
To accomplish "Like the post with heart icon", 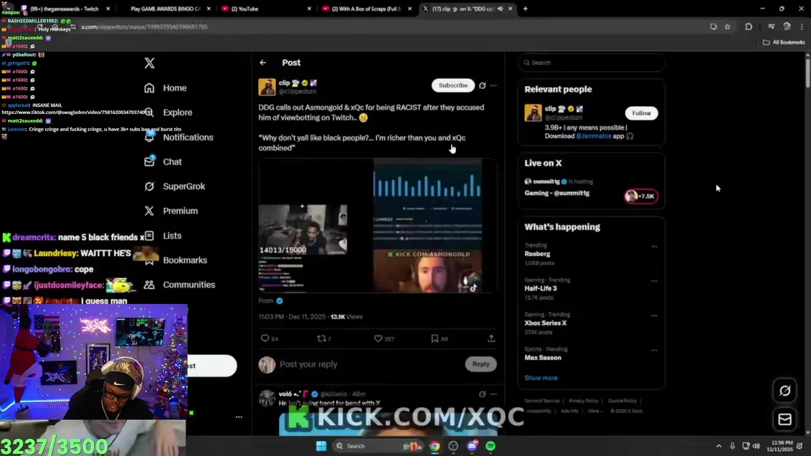I will (378, 339).
